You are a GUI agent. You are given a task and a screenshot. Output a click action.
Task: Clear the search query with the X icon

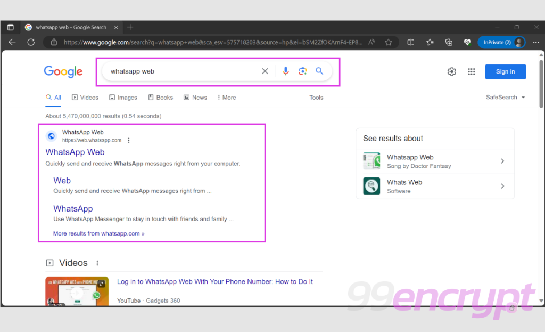[265, 70]
